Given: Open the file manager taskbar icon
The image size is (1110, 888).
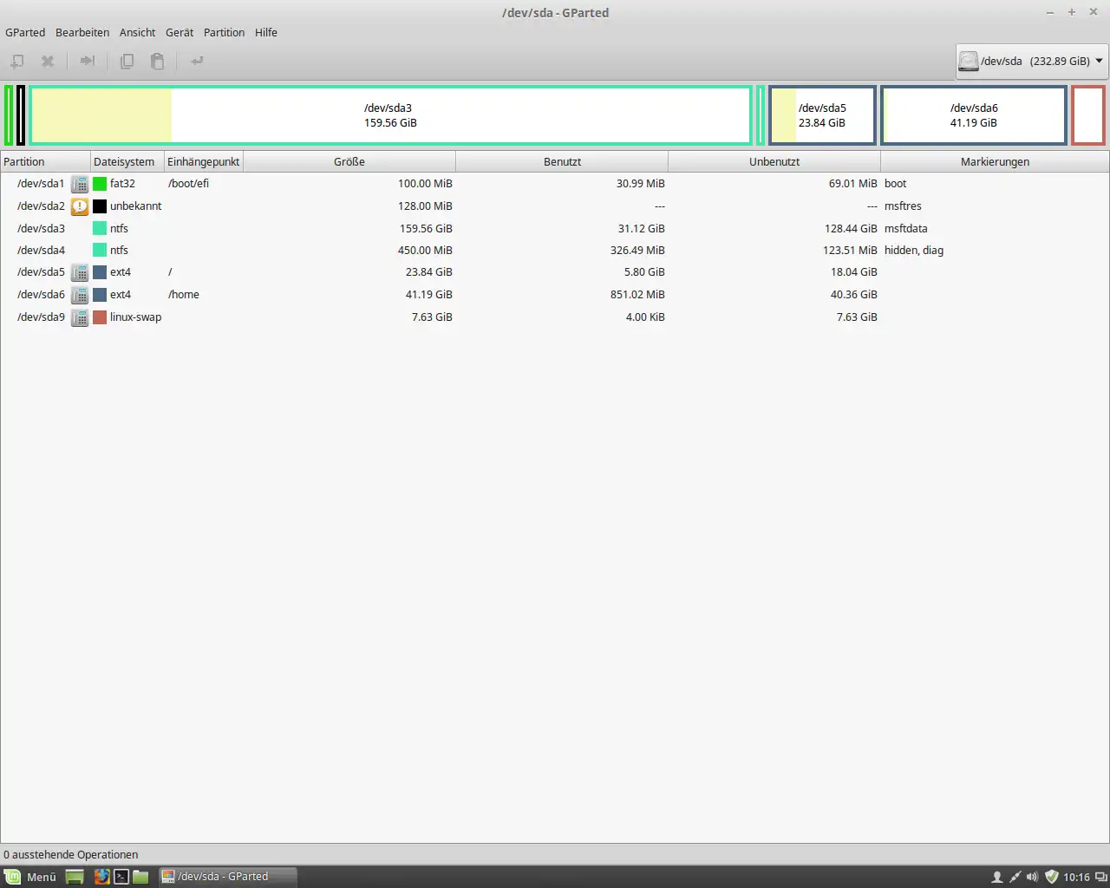Looking at the screenshot, I should [140, 877].
